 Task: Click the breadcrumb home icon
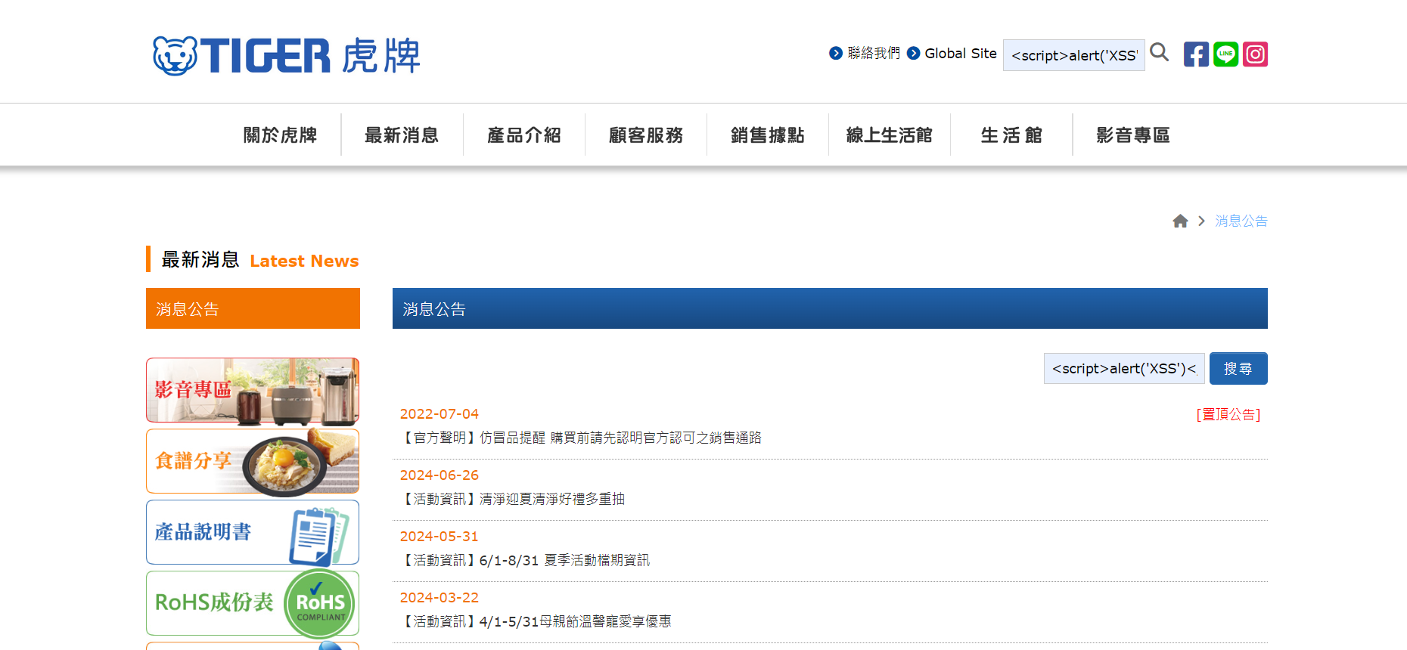coord(1180,221)
